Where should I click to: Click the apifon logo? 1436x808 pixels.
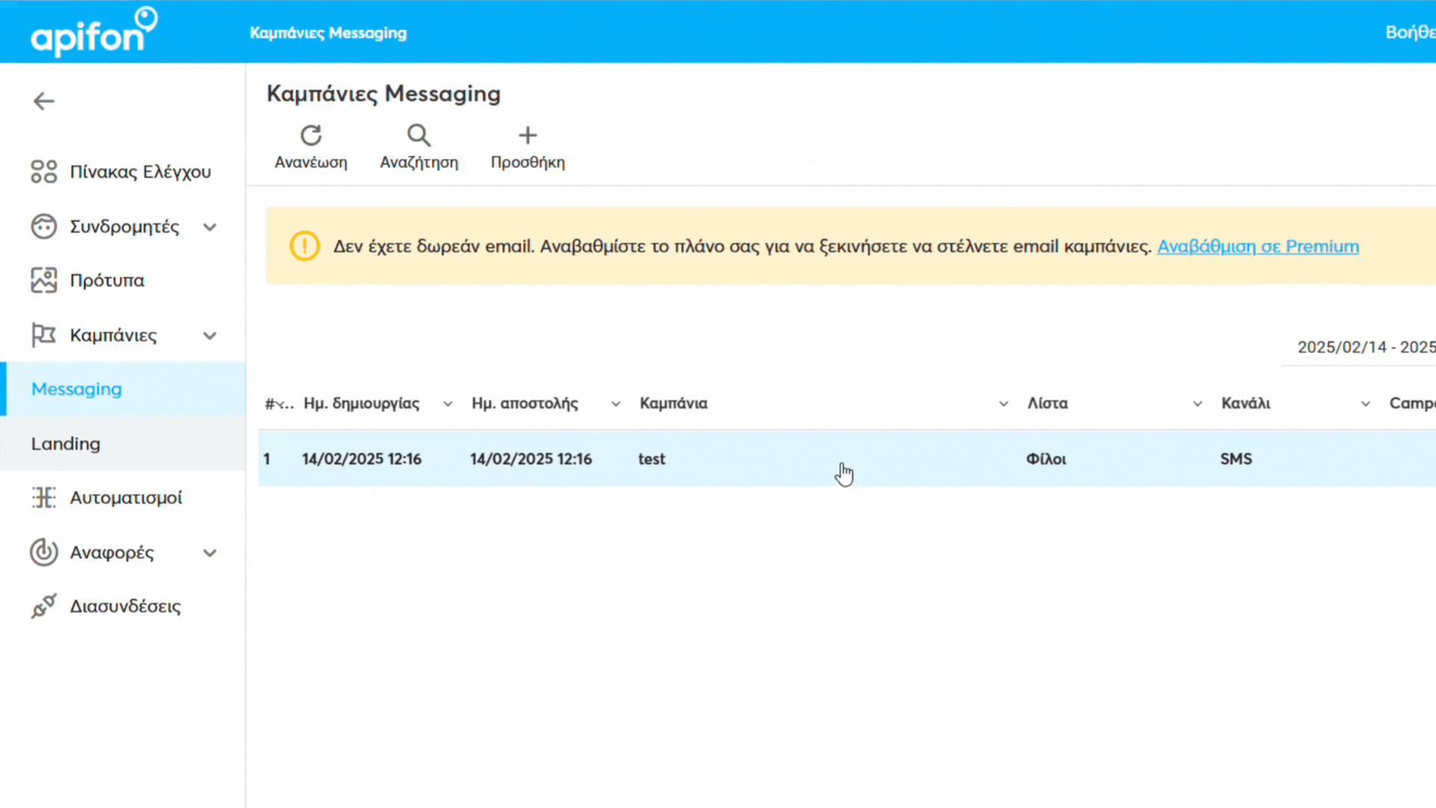[93, 31]
